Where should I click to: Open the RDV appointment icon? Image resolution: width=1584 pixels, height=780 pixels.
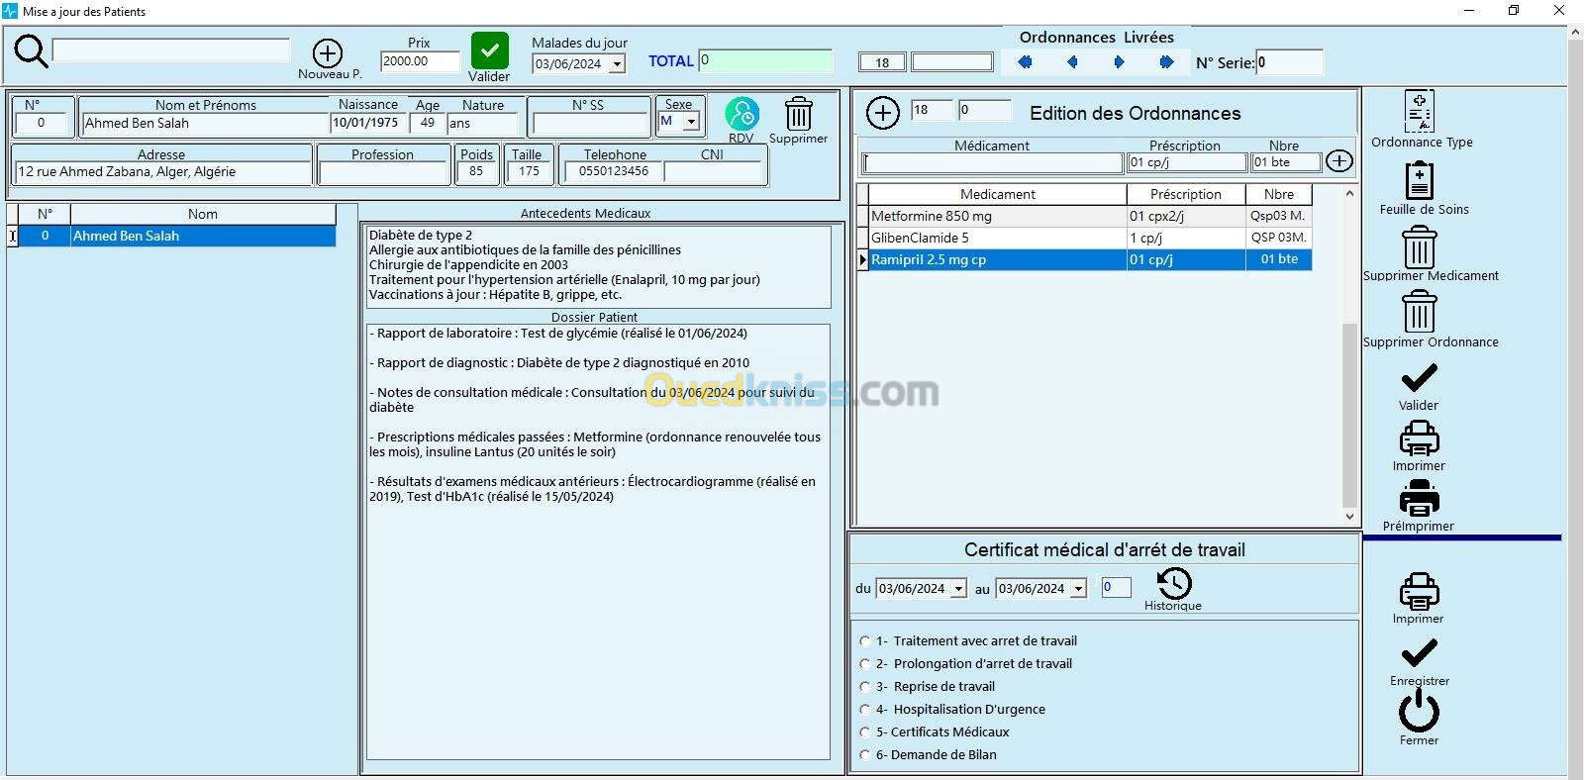742,114
